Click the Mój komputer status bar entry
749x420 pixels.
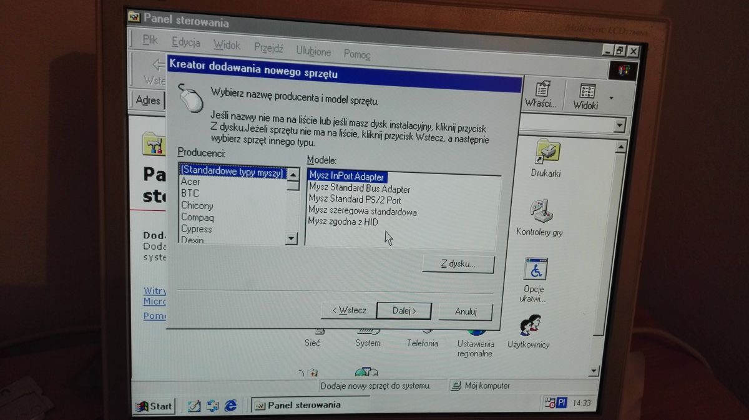pos(481,386)
